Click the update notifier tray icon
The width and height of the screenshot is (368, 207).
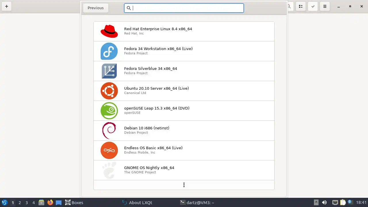pyautogui.click(x=350, y=202)
